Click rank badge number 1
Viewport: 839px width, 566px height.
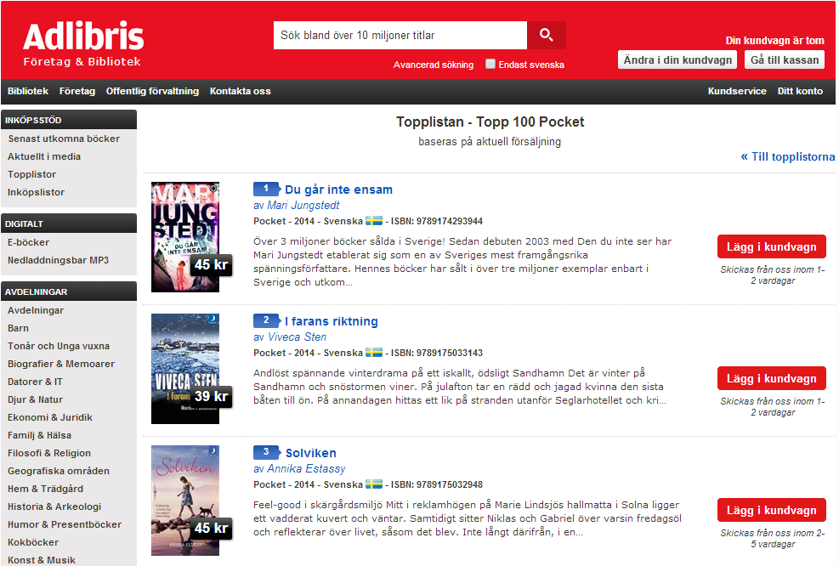267,189
